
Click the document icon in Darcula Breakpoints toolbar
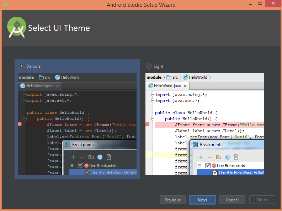coord(108,157)
